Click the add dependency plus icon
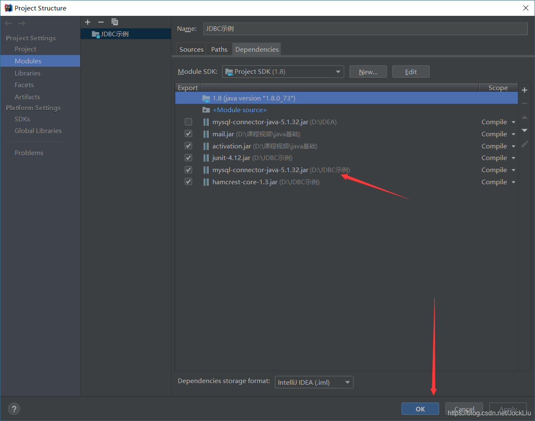 pos(525,90)
